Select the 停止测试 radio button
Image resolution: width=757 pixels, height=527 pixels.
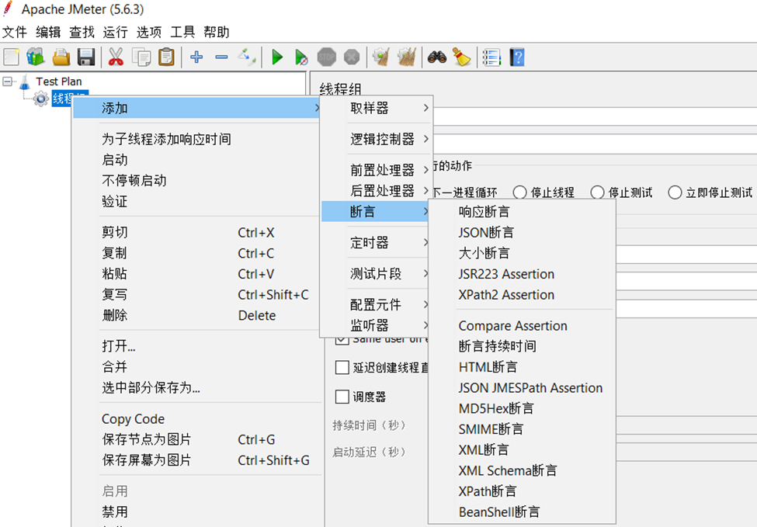[x=597, y=192]
